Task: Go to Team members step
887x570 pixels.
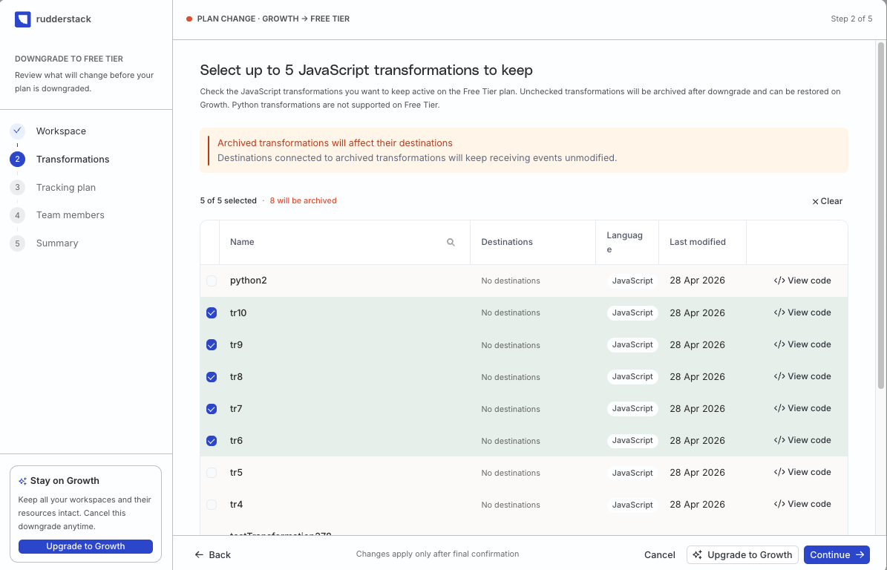Action: [x=71, y=215]
